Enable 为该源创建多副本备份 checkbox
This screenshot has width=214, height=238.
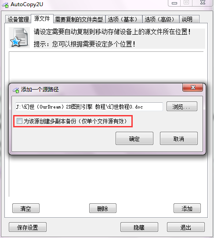19,121
